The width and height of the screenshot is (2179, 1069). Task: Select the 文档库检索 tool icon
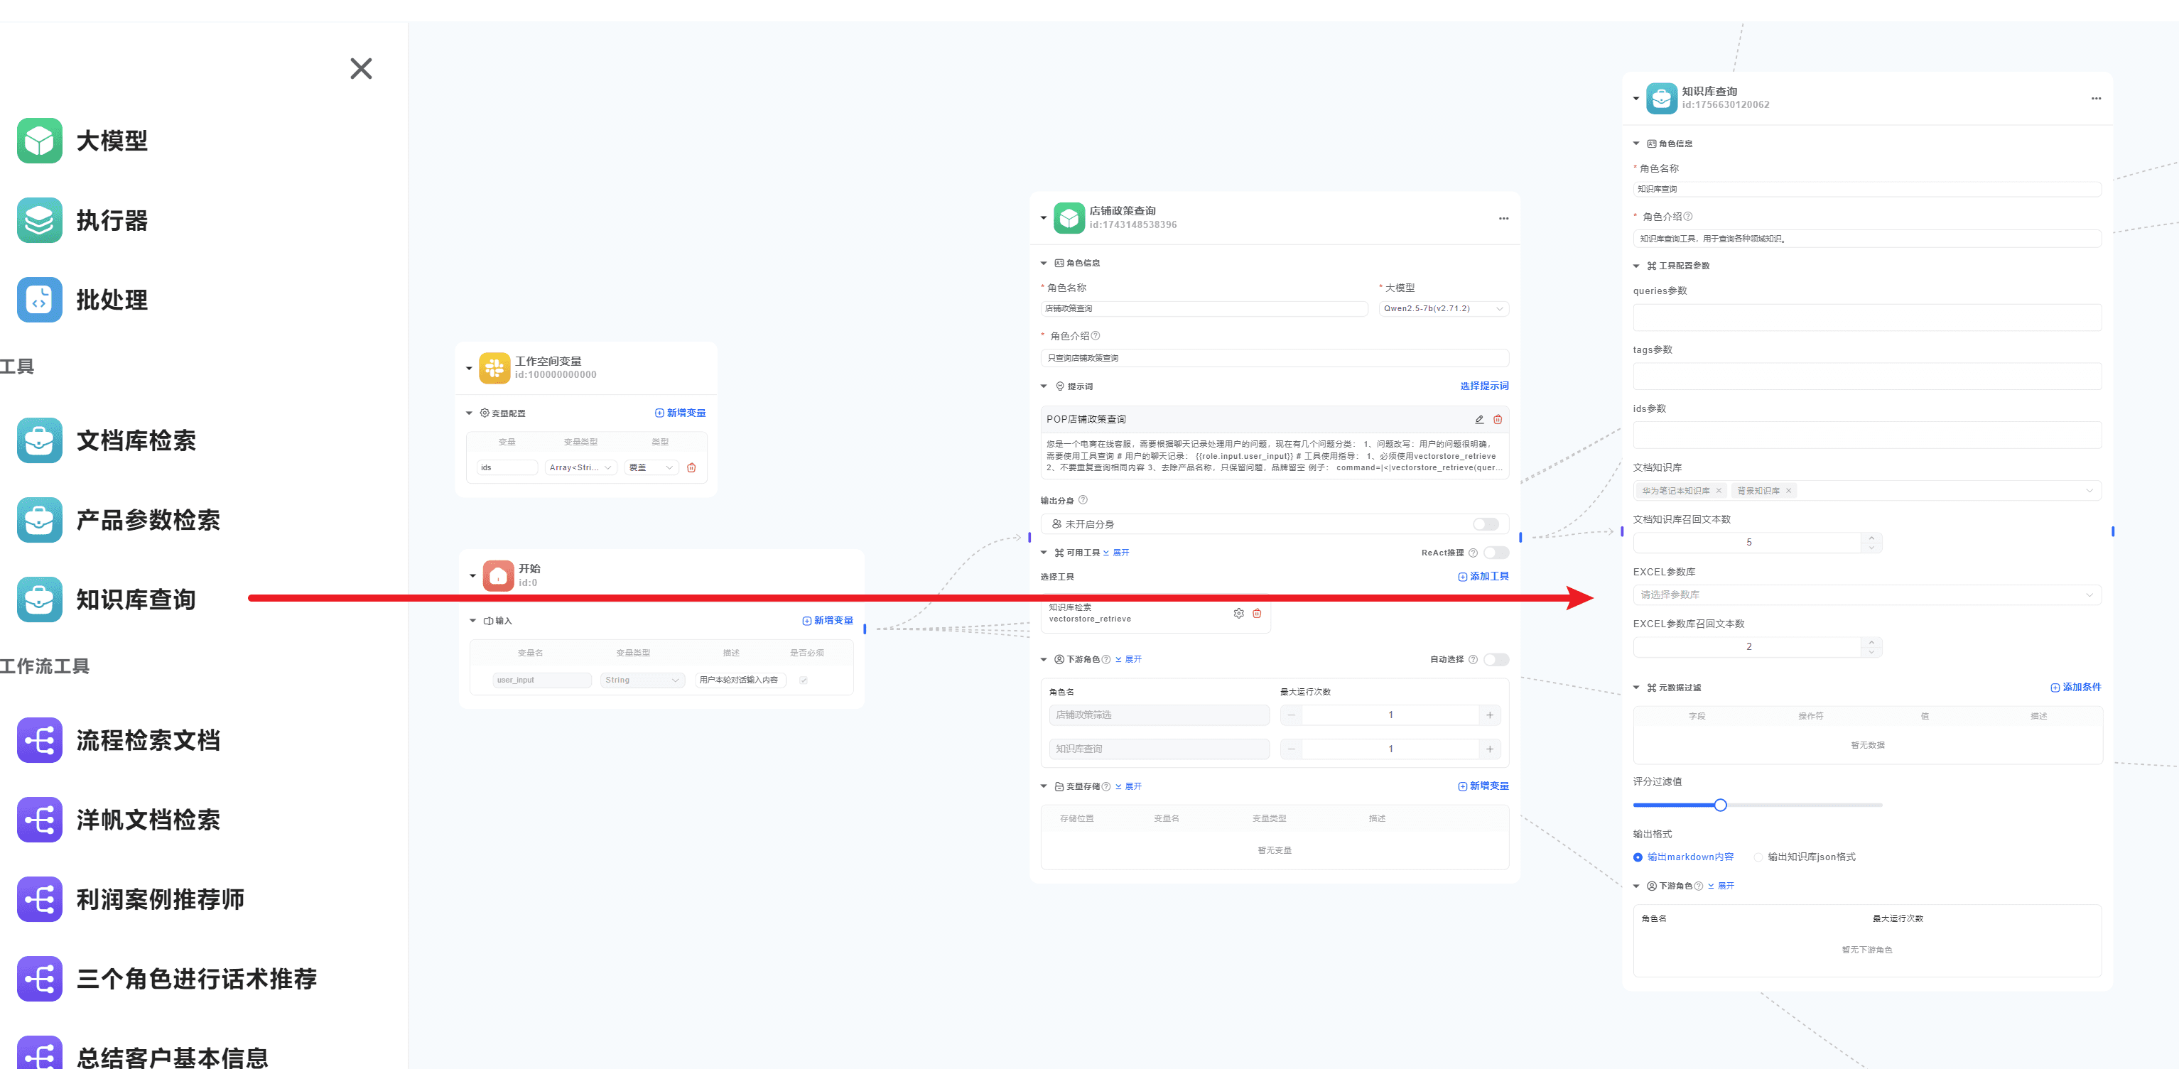39,440
